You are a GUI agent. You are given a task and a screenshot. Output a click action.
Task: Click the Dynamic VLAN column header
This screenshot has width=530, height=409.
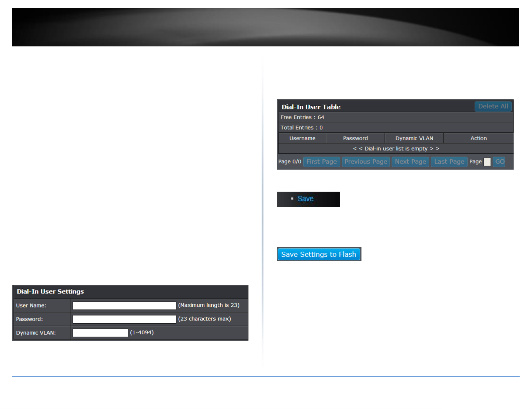point(414,138)
